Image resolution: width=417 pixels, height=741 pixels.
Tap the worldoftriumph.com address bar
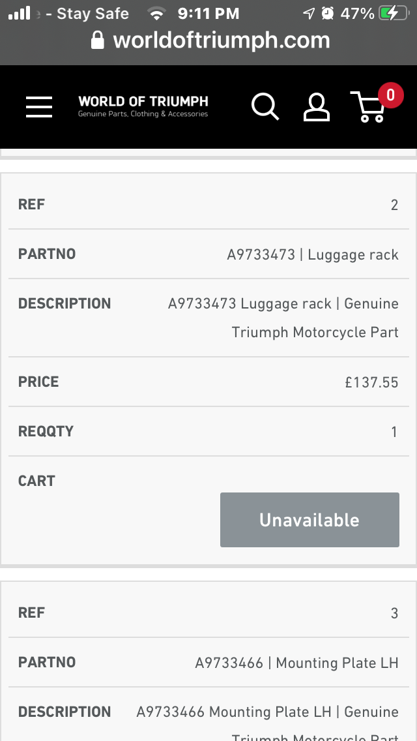pyautogui.click(x=222, y=40)
